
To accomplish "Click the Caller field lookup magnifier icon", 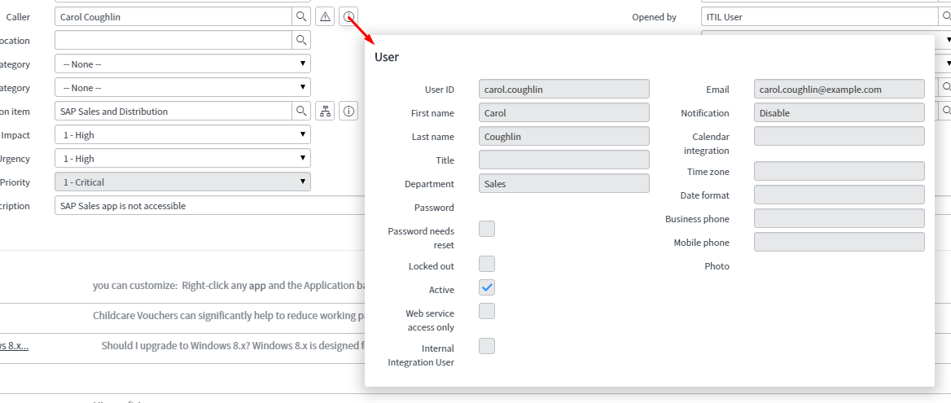I will pyautogui.click(x=301, y=16).
